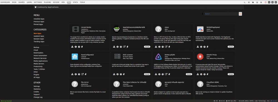Click the download icon on Unraid Nvidia card
The image size is (278, 102).
tap(72, 47)
